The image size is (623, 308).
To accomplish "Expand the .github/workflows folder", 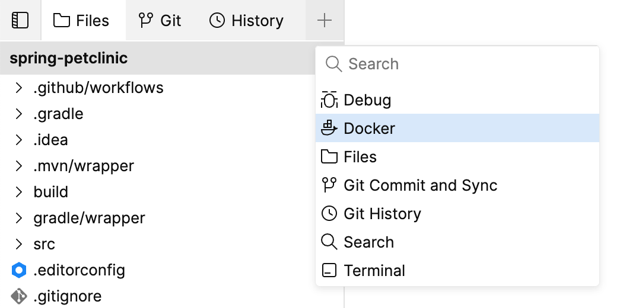I will (20, 88).
